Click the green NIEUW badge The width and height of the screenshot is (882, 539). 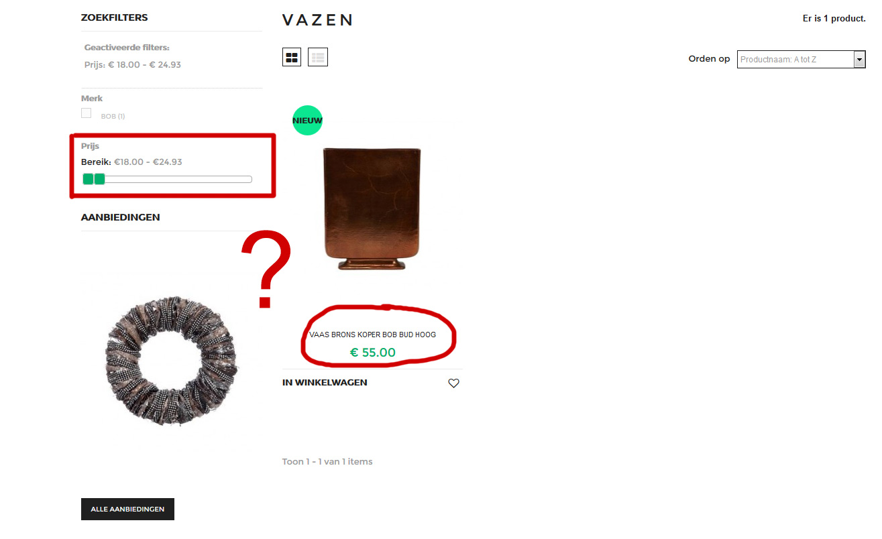tap(307, 121)
